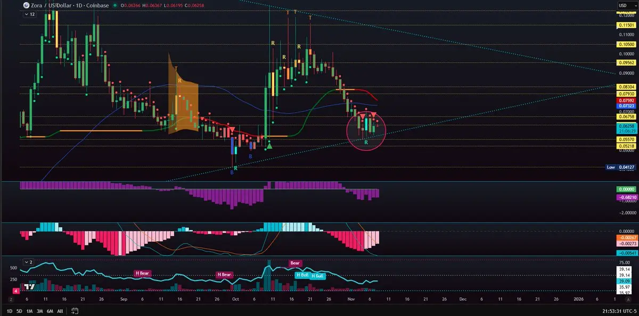Click the current price 0.06258 countdown label
This screenshot has width=639, height=316.
[626, 128]
